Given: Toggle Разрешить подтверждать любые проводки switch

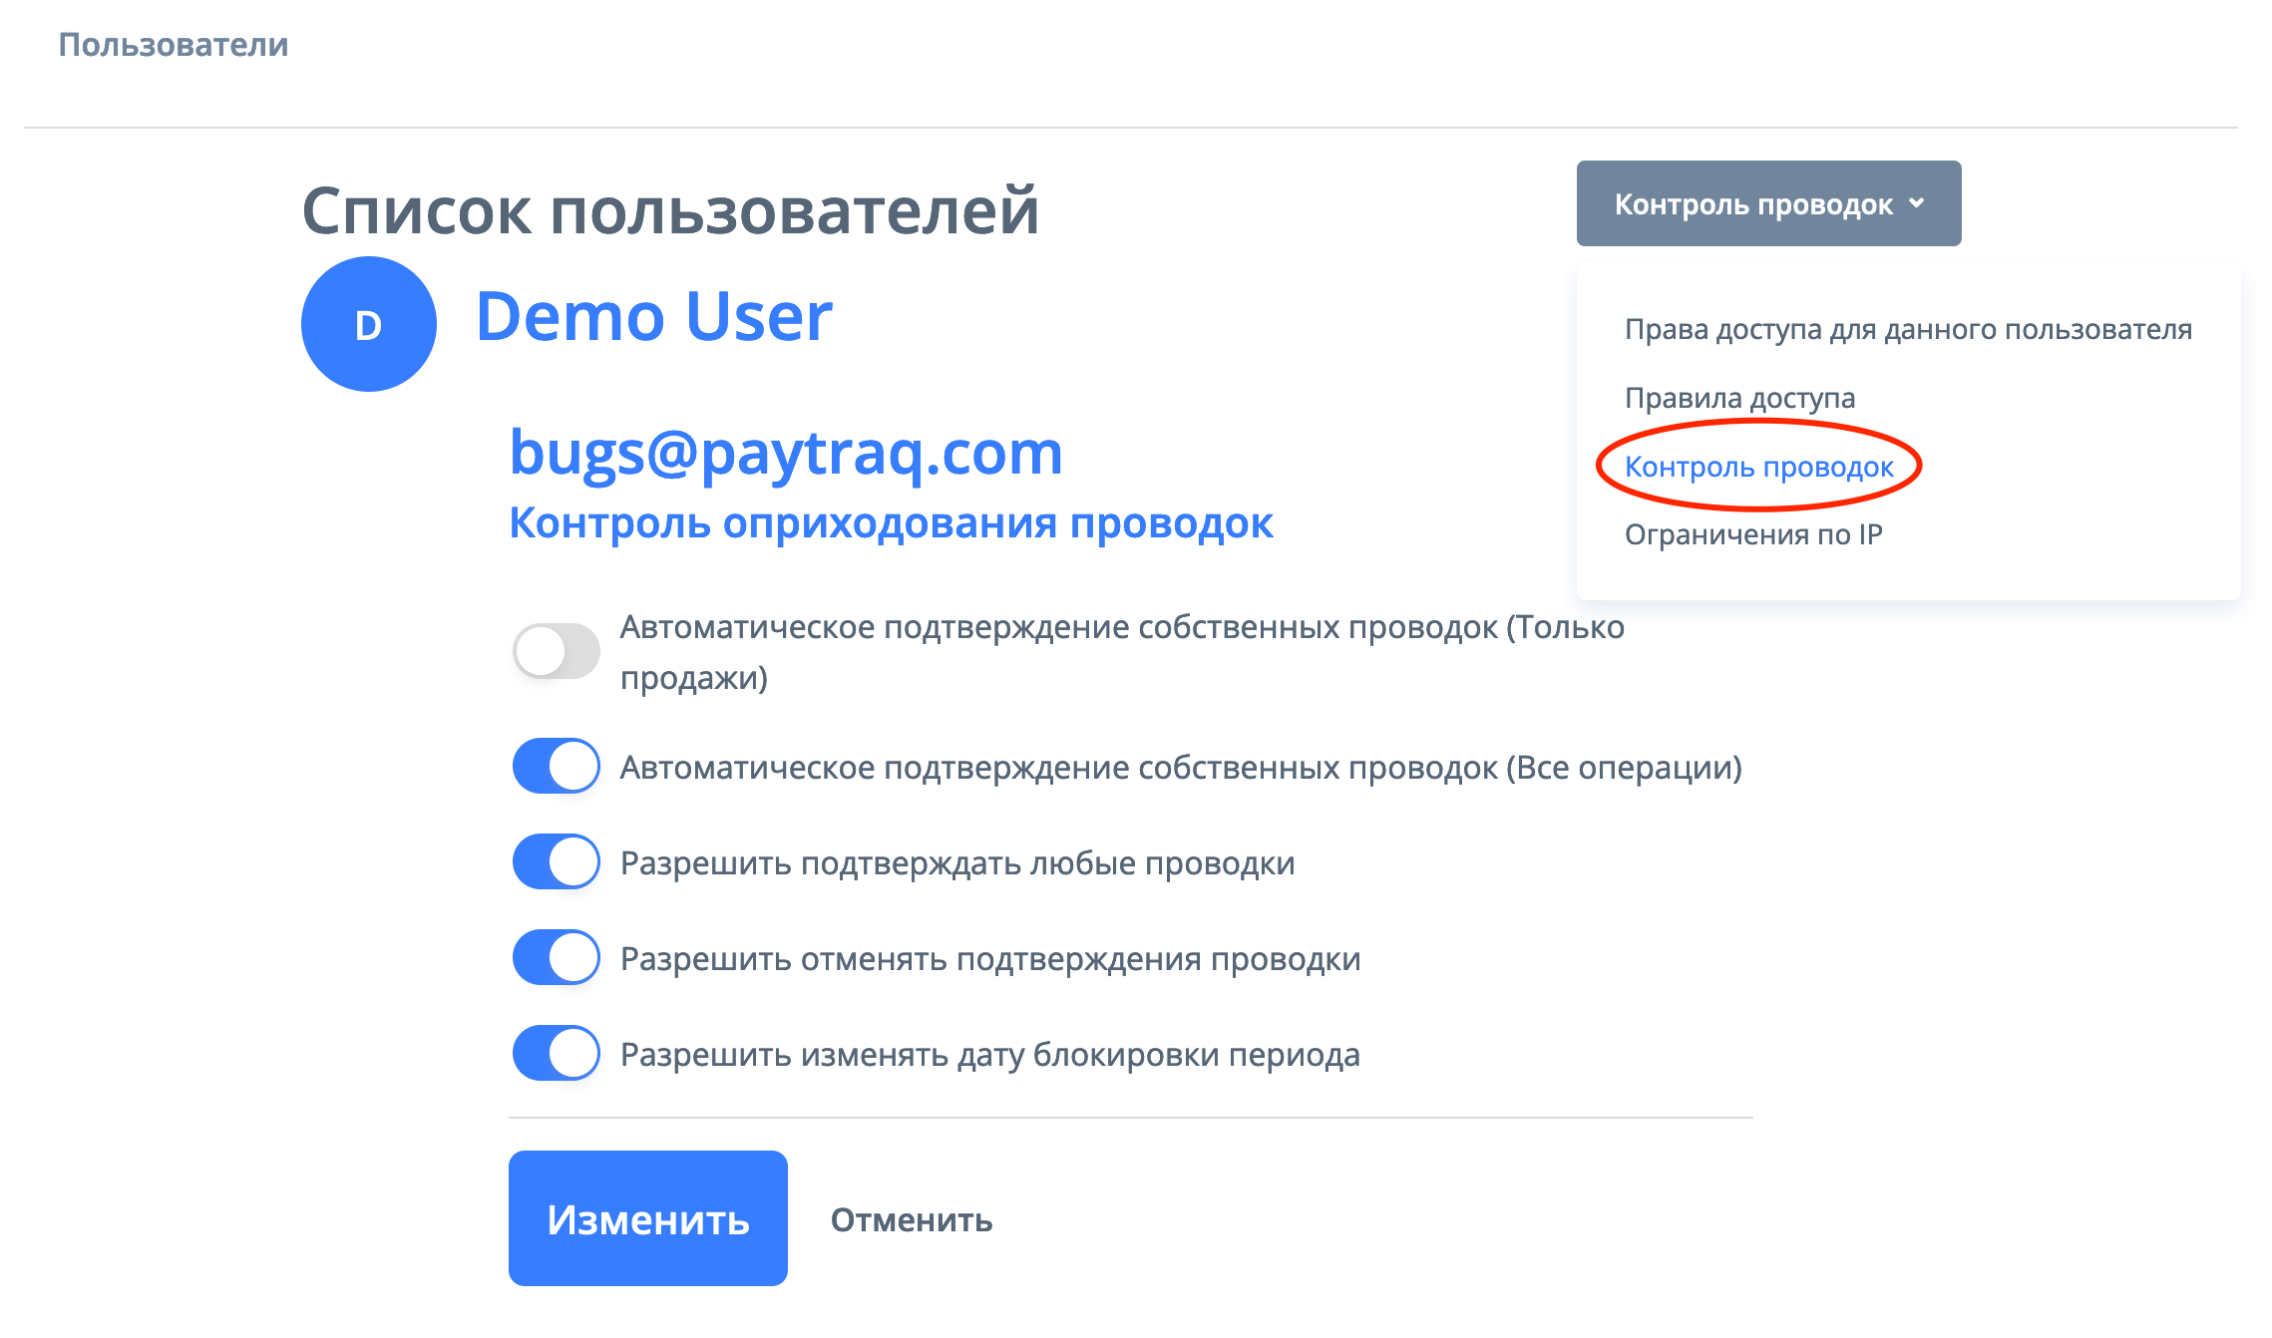Looking at the screenshot, I should pos(556,861).
